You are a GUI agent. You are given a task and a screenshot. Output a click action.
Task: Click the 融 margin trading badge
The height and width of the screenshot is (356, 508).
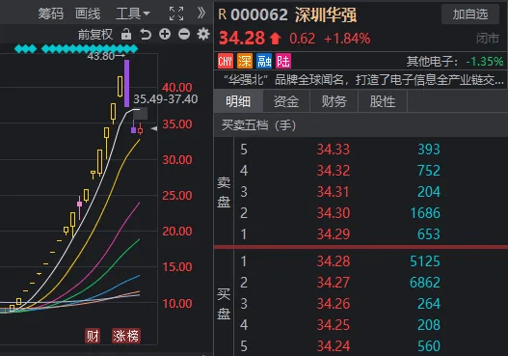(264, 61)
